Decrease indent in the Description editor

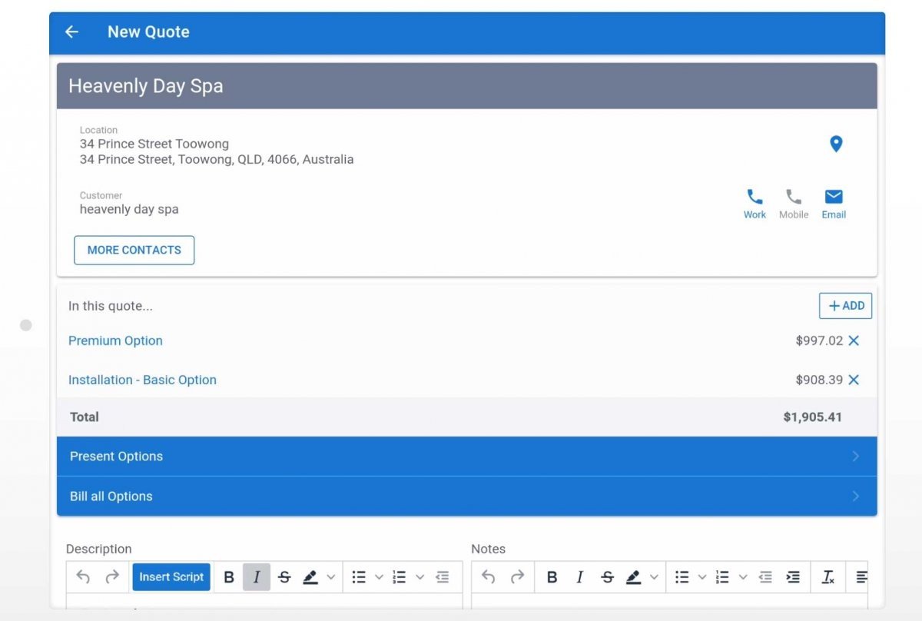coord(442,577)
